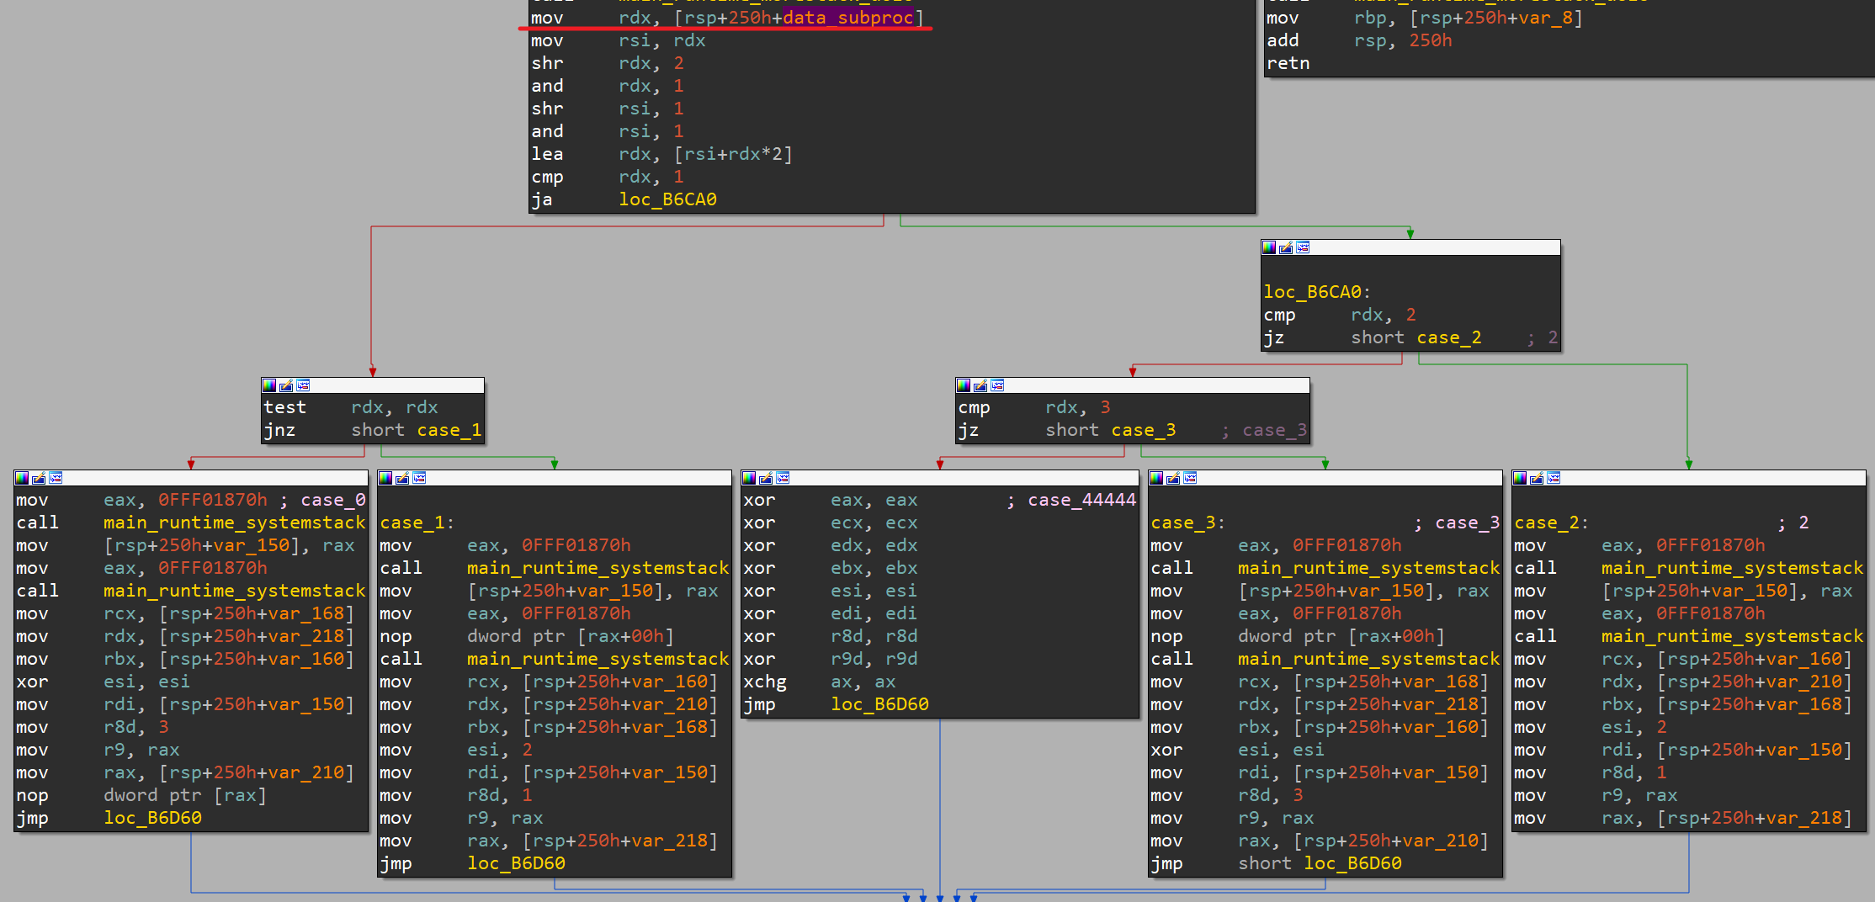Select data_subproc variable in the mov instruction
The width and height of the screenshot is (1875, 902).
coord(847,18)
